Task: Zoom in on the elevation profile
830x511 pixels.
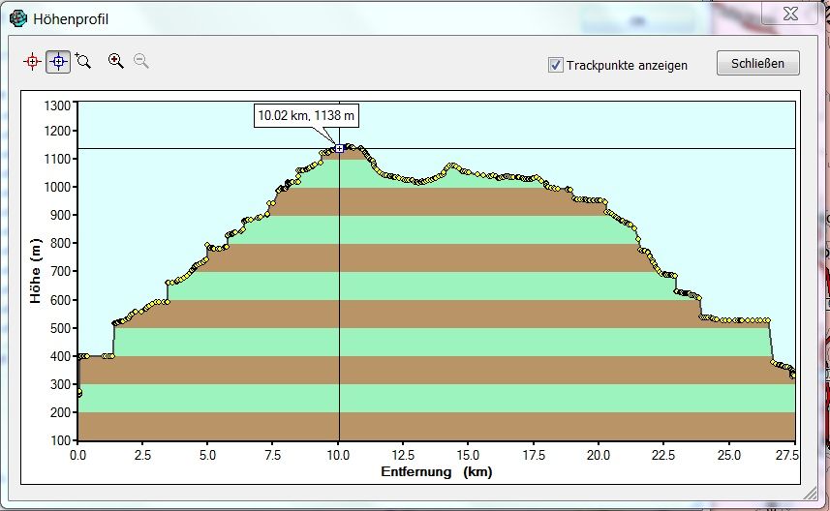Action: (116, 61)
